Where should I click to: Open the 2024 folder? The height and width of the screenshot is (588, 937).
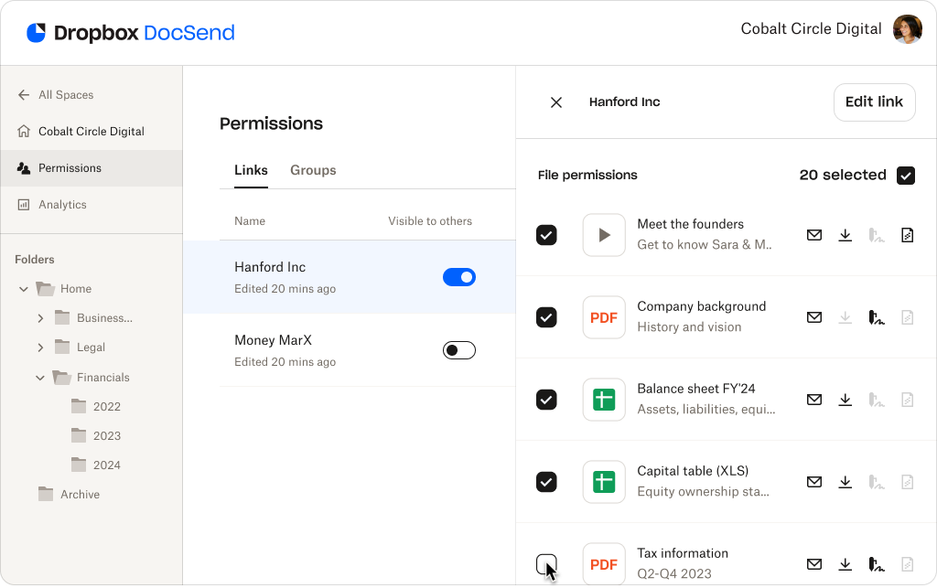[x=95, y=465]
